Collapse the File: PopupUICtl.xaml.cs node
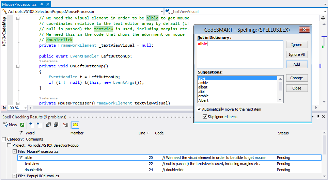 click(14, 176)
